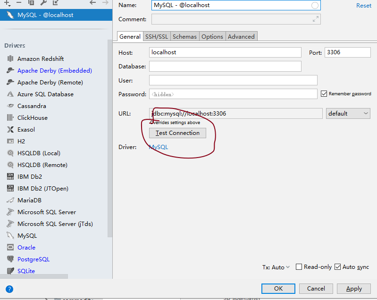The image size is (377, 300).
Task: Click the MariaDB seal icon
Action: click(x=10, y=200)
